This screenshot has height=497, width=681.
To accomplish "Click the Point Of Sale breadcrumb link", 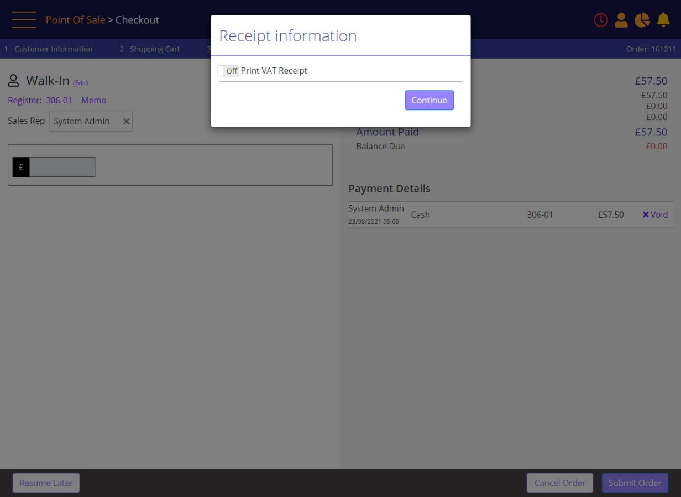I will 75,20.
